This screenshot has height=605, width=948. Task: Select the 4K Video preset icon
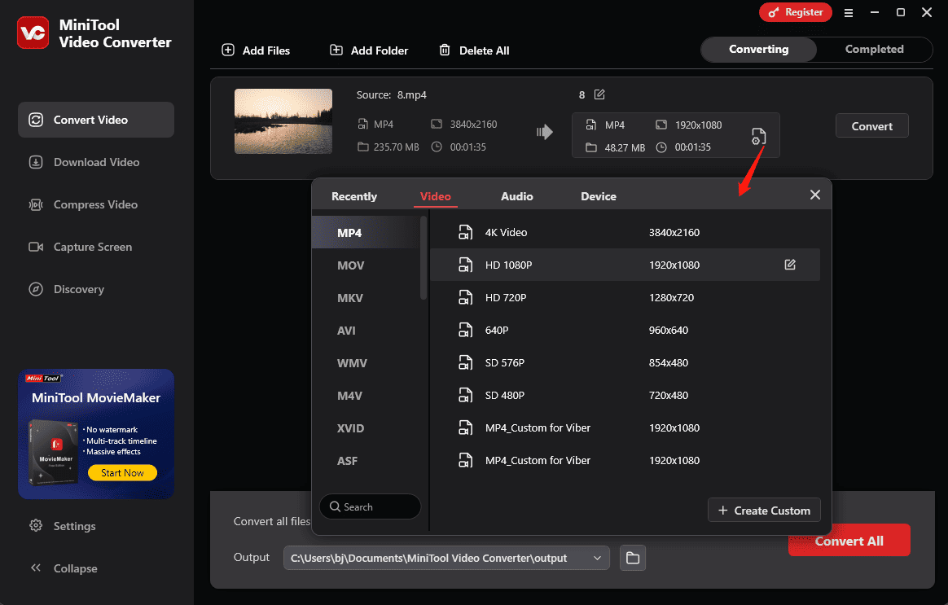pyautogui.click(x=465, y=232)
